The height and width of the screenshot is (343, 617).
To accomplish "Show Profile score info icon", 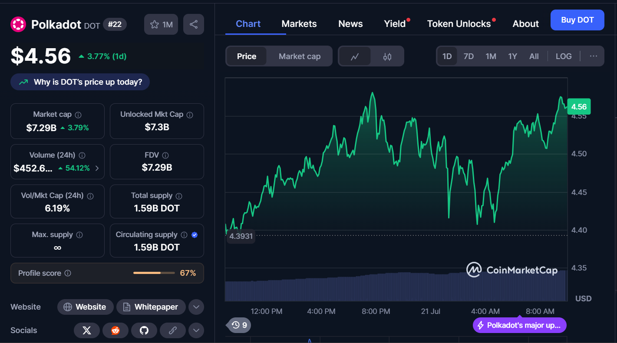I will [68, 273].
